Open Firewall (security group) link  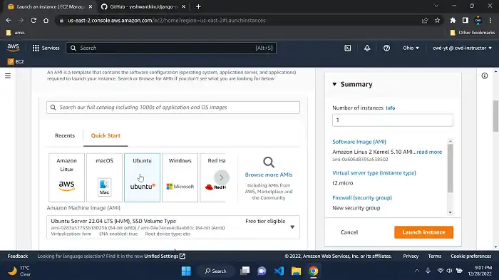pos(362,198)
